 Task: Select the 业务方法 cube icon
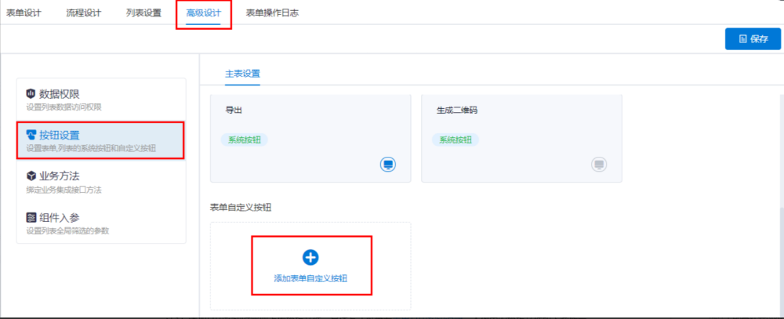tap(31, 176)
